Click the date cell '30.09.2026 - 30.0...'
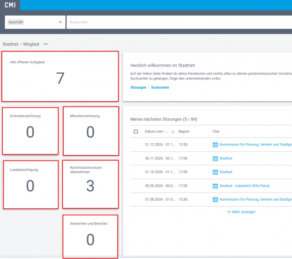Image resolution: width=292 pixels, height=259 pixels. [160, 186]
